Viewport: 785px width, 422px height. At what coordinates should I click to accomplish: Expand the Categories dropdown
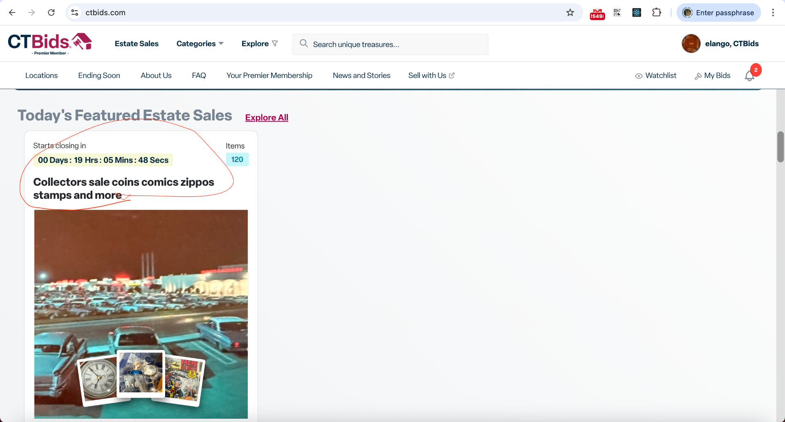point(200,44)
